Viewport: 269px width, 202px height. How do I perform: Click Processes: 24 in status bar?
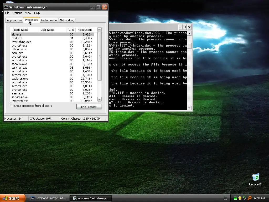point(13,119)
